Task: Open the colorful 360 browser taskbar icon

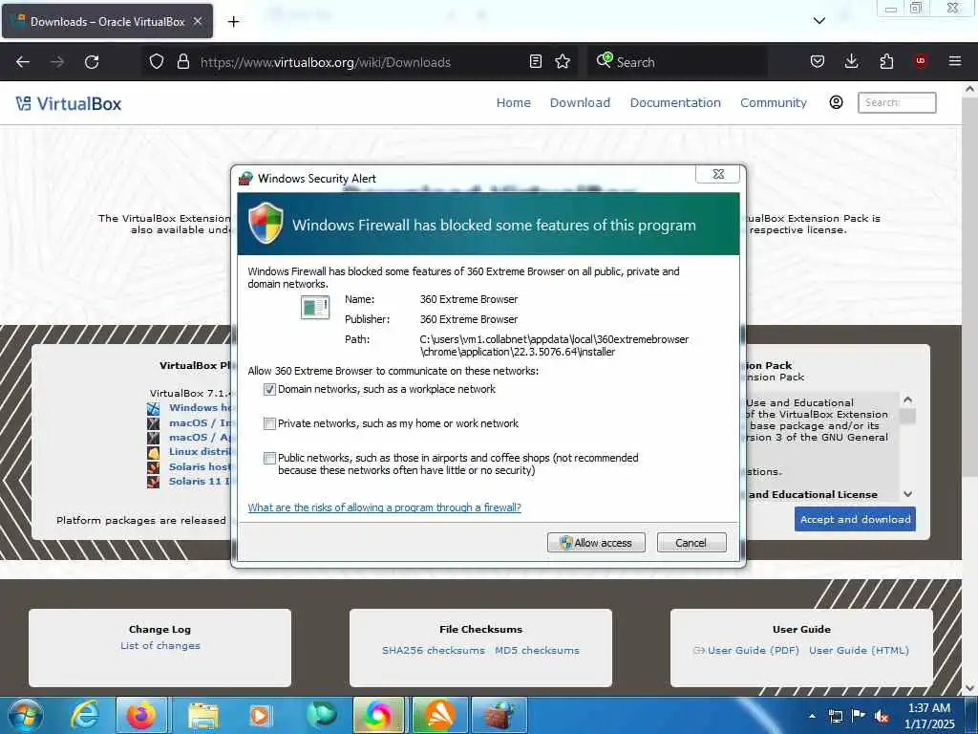Action: point(378,715)
